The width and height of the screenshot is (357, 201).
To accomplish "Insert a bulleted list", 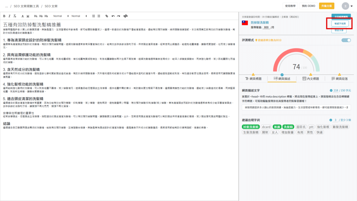I will (99, 16).
